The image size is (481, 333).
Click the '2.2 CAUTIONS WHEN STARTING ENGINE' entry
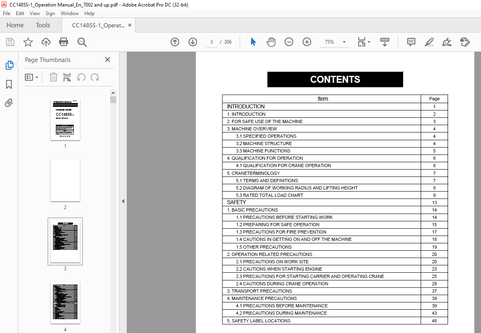click(279, 269)
